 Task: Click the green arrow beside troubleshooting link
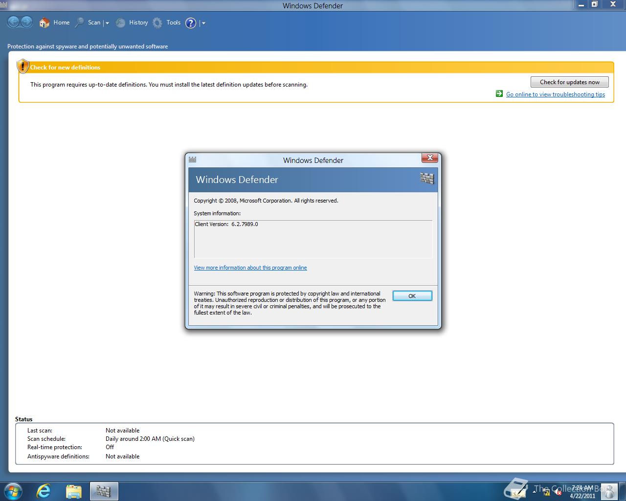click(499, 93)
